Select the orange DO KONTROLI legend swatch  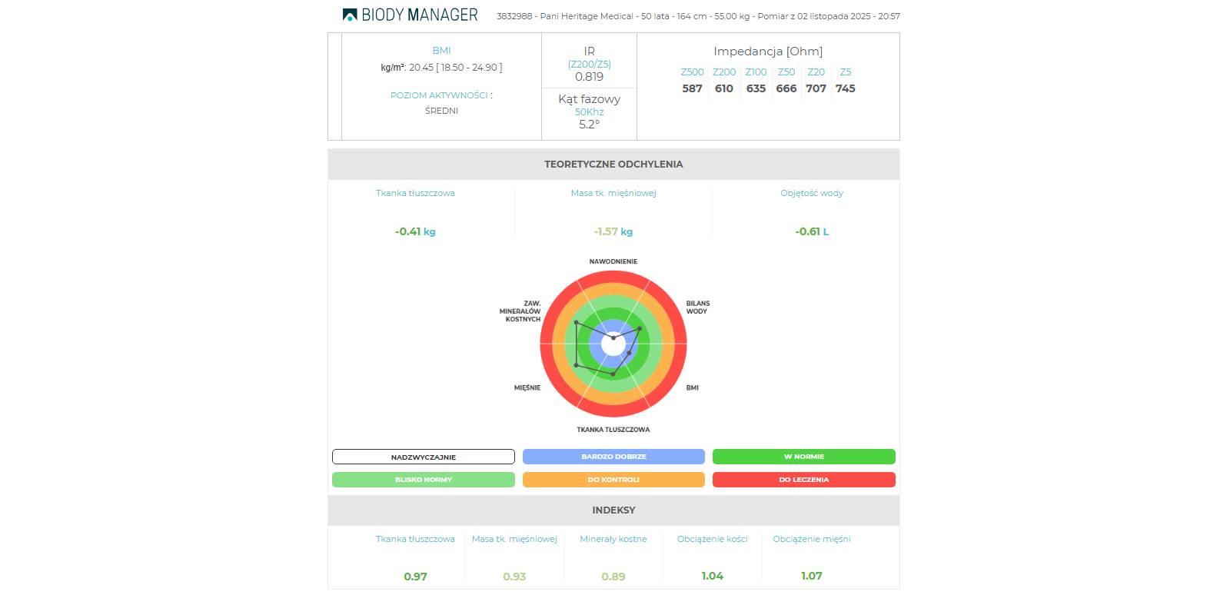(x=613, y=480)
